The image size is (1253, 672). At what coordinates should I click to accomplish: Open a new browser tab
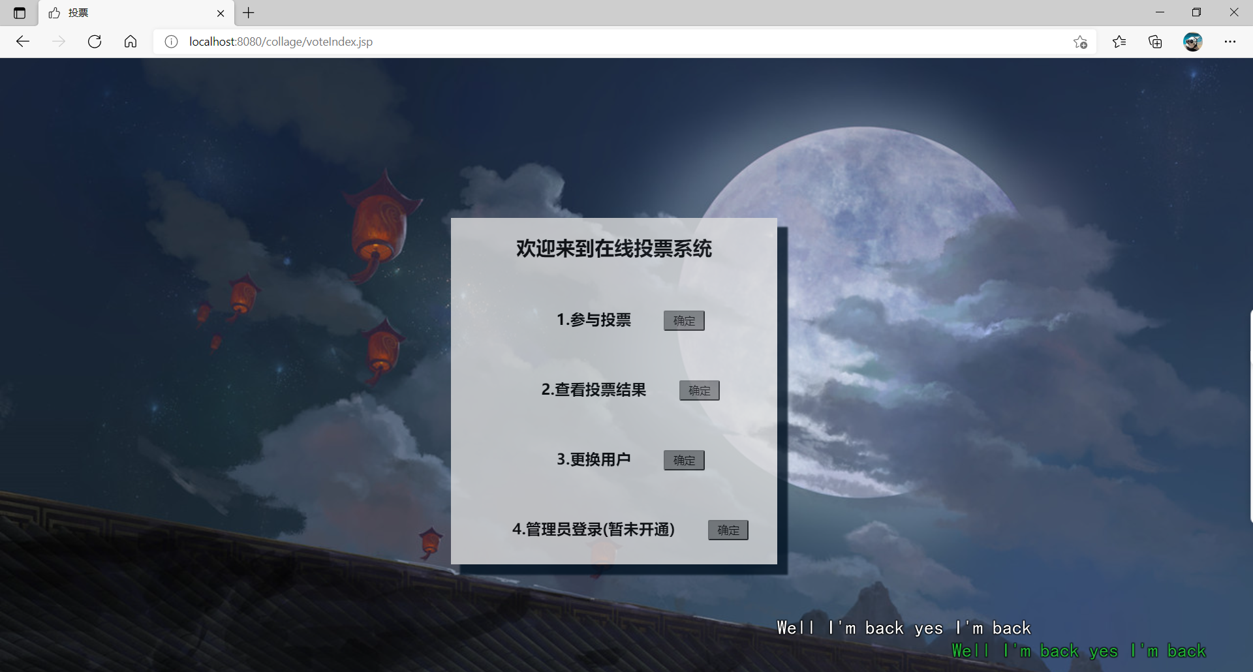coord(249,12)
